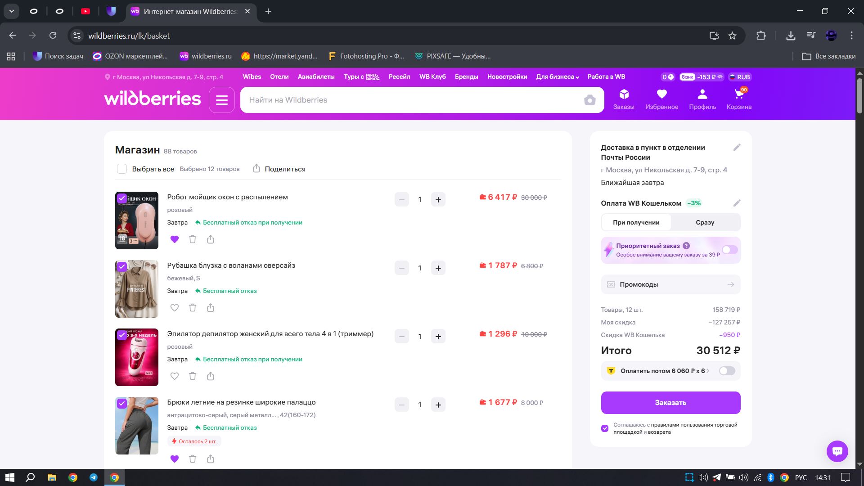The width and height of the screenshot is (864, 486).
Task: Share the Эпилятор депилятор item
Action: (x=211, y=376)
